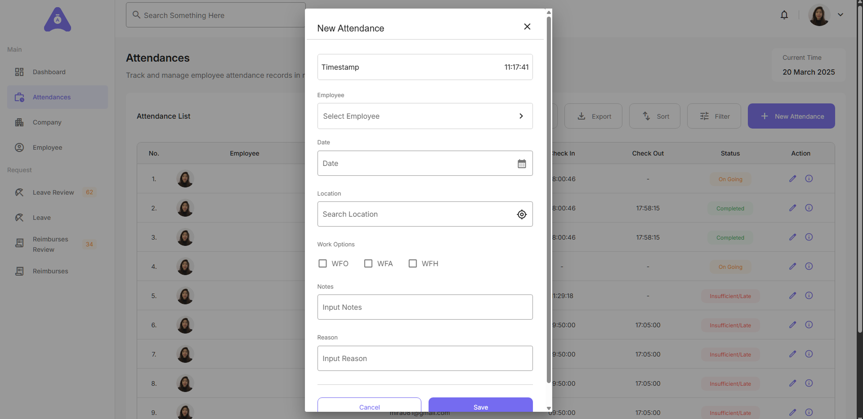
Task: Open the Attendances sidebar item
Action: (x=58, y=97)
